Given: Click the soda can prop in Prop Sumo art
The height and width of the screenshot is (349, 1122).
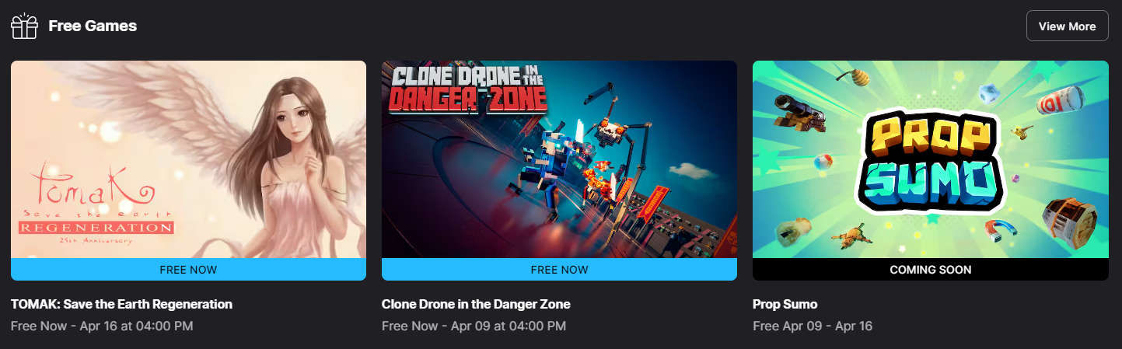Looking at the screenshot, I should point(1059,101).
